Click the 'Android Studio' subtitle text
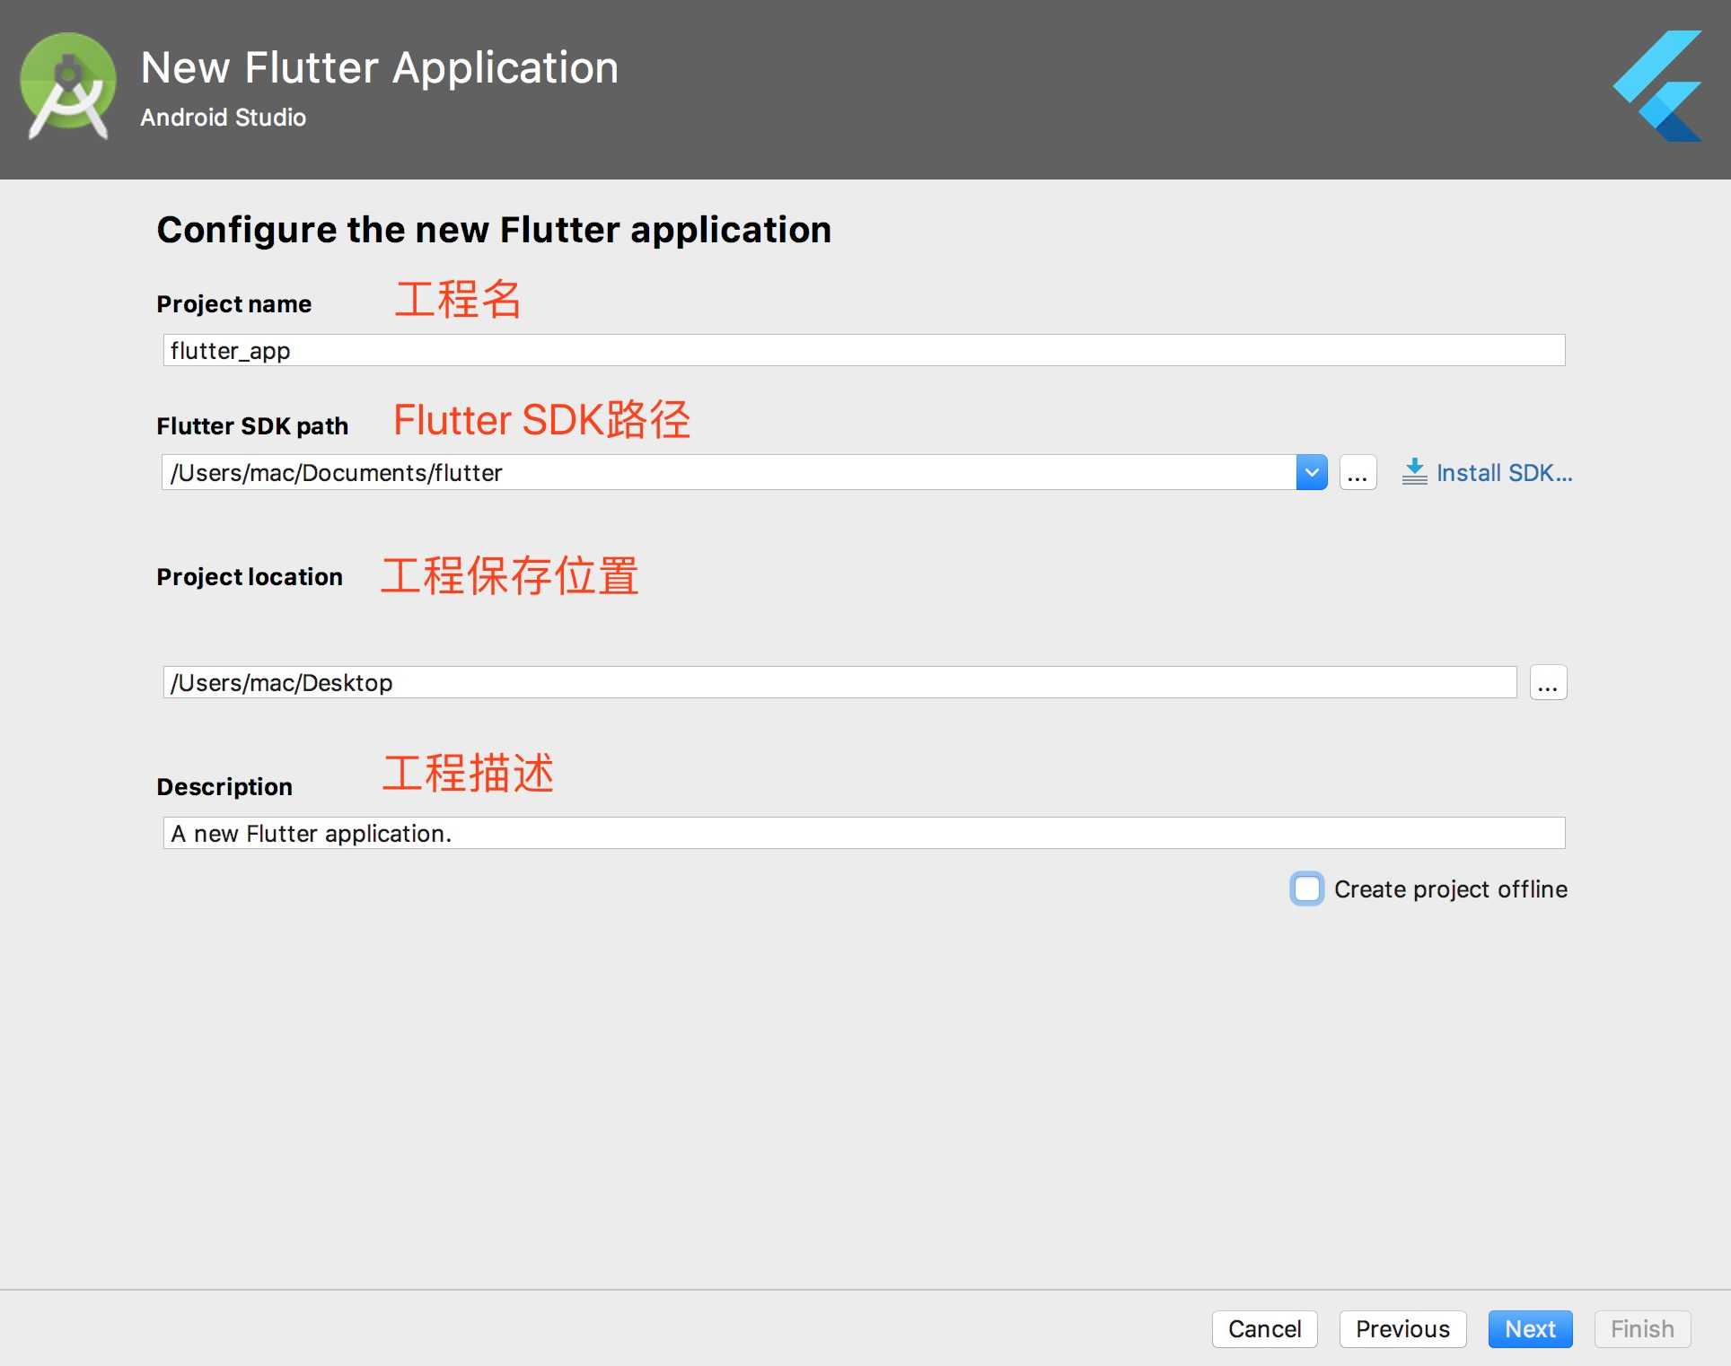1731x1366 pixels. tap(224, 118)
